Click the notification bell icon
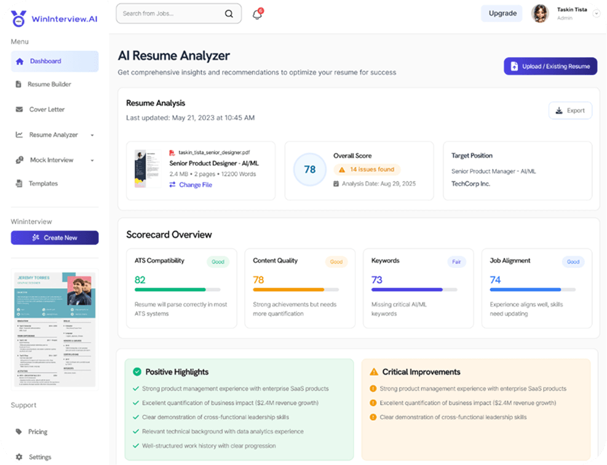Screen dimensions: 607x465 pos(257,15)
